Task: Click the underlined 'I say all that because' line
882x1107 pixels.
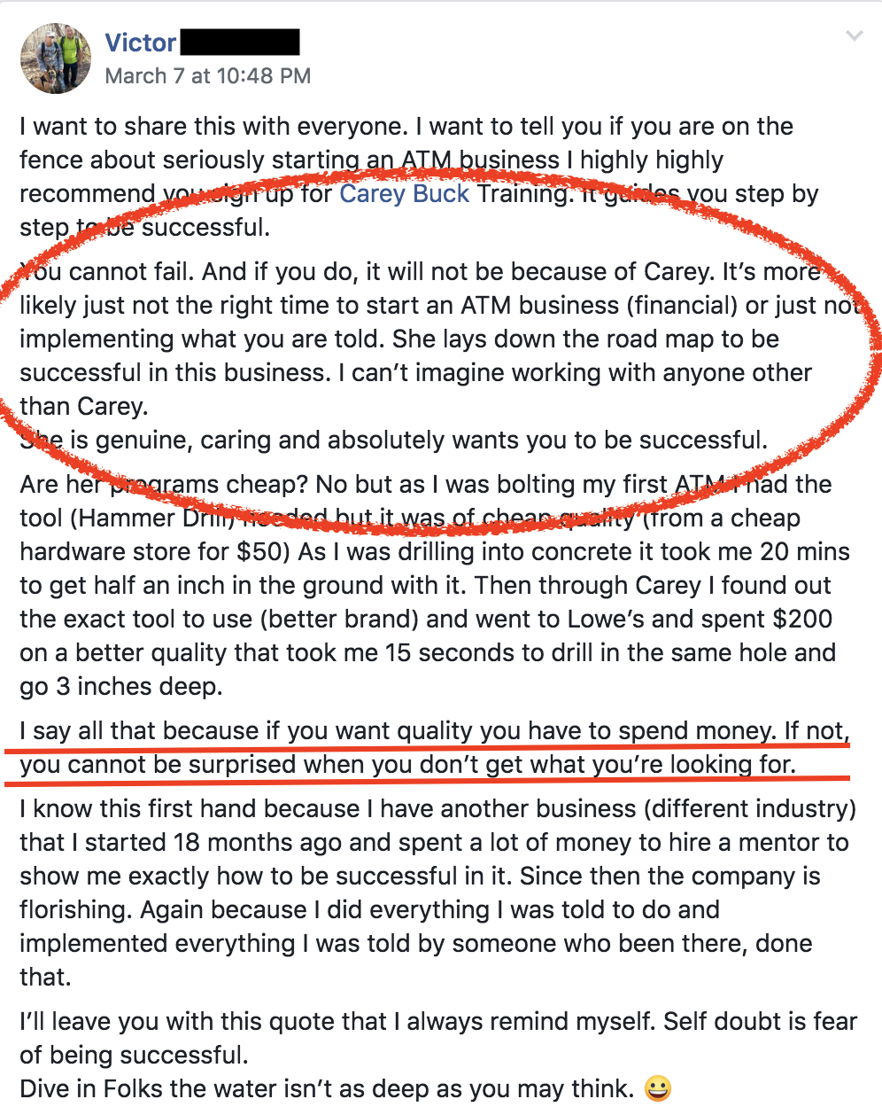Action: (x=435, y=731)
